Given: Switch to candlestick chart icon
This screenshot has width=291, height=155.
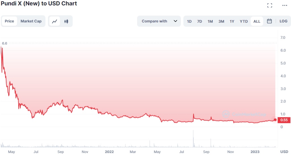Looking at the screenshot, I should click(66, 21).
